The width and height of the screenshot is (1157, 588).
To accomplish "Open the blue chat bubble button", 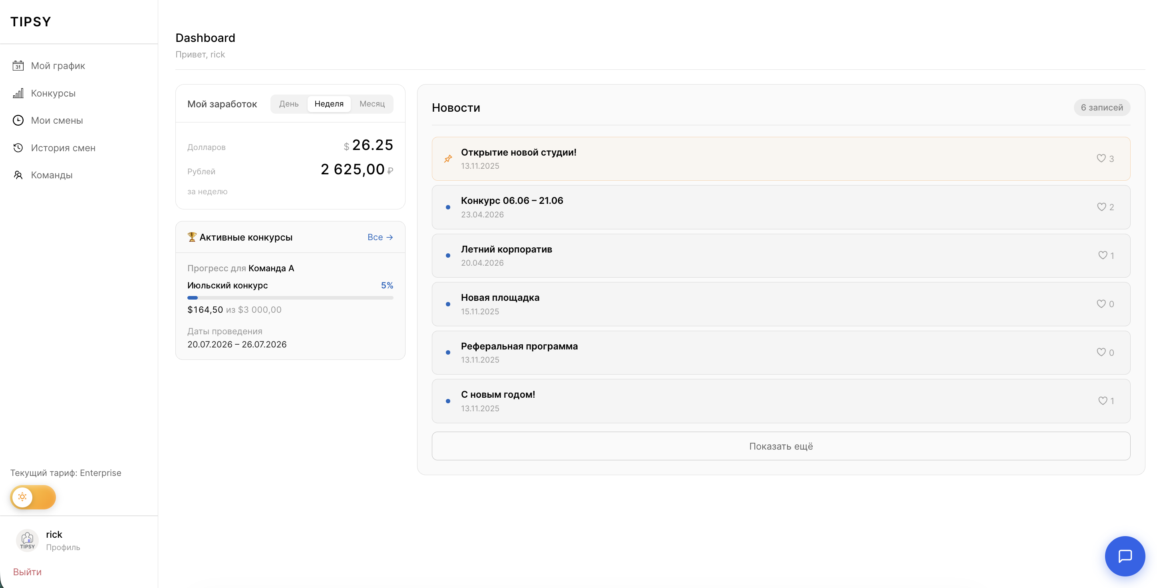I will [1125, 556].
